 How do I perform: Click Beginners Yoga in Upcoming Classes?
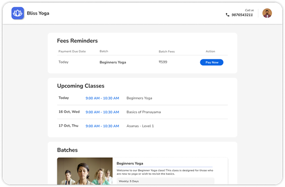(139, 98)
